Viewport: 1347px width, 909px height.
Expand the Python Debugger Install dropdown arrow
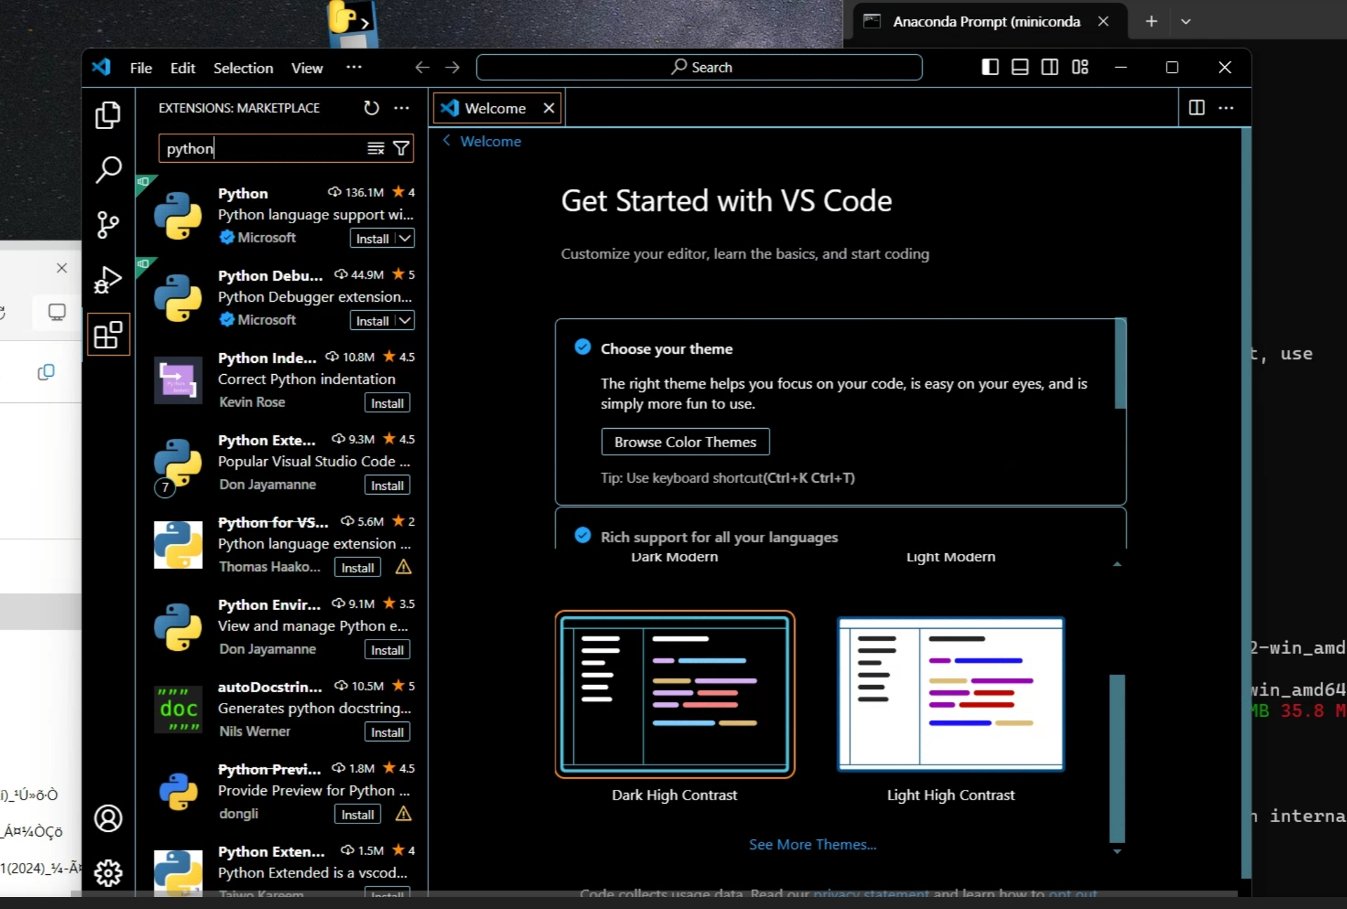tap(405, 320)
